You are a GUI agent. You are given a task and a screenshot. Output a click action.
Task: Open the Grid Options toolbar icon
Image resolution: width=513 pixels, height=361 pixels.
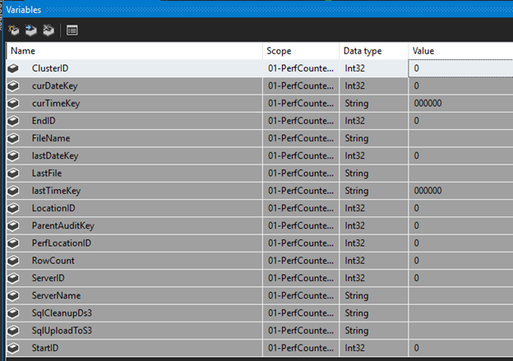coord(72,30)
